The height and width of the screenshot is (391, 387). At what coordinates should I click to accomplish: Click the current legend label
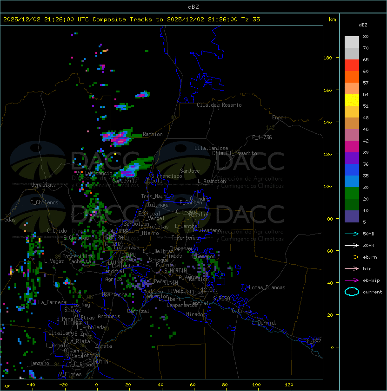coord(373,292)
